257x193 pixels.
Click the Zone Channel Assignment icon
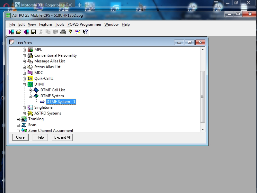[x=24, y=131]
